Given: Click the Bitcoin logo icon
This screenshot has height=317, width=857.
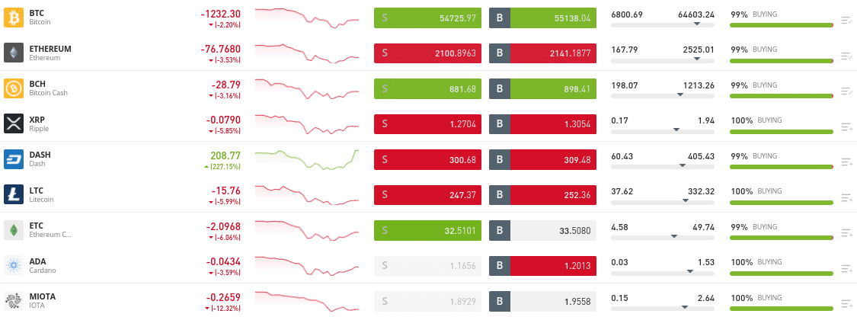Looking at the screenshot, I should (14, 18).
